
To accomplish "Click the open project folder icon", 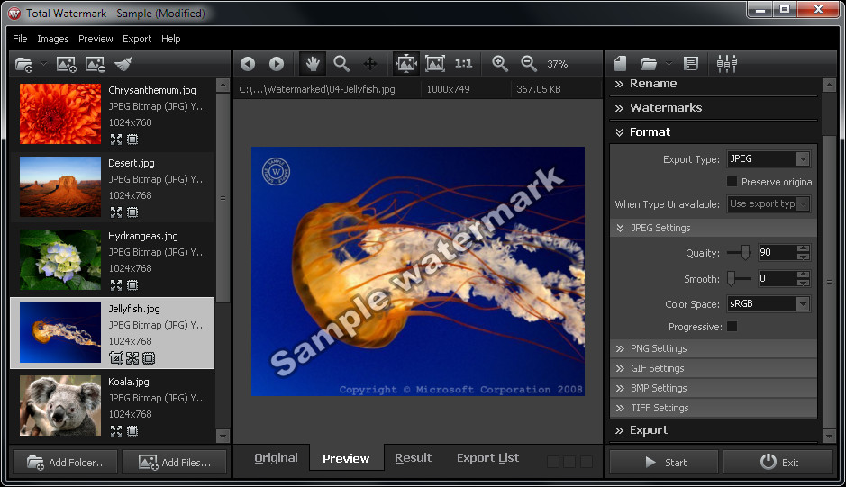I will point(649,64).
